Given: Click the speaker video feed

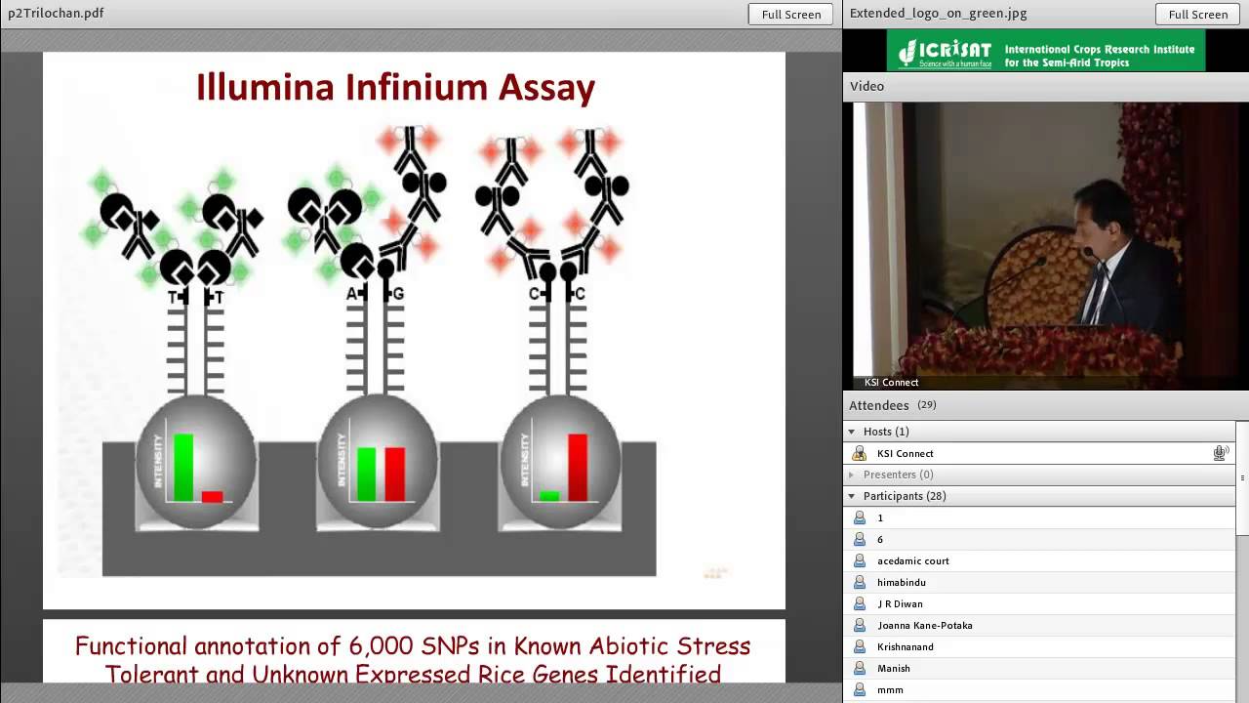Looking at the screenshot, I should [1045, 245].
